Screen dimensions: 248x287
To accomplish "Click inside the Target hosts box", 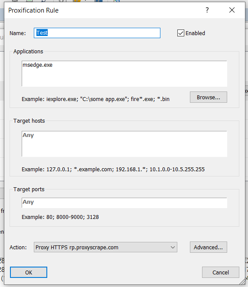I will [124, 144].
